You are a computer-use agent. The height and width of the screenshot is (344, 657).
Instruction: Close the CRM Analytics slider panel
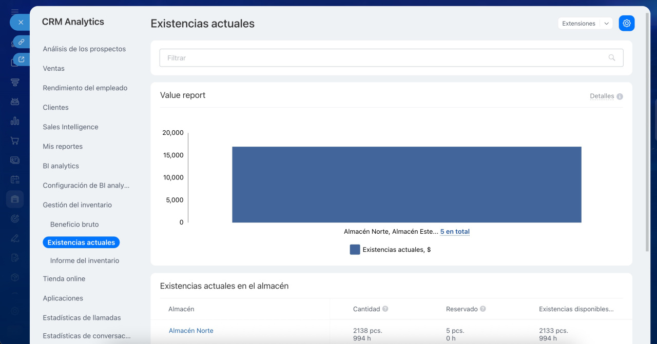[21, 23]
